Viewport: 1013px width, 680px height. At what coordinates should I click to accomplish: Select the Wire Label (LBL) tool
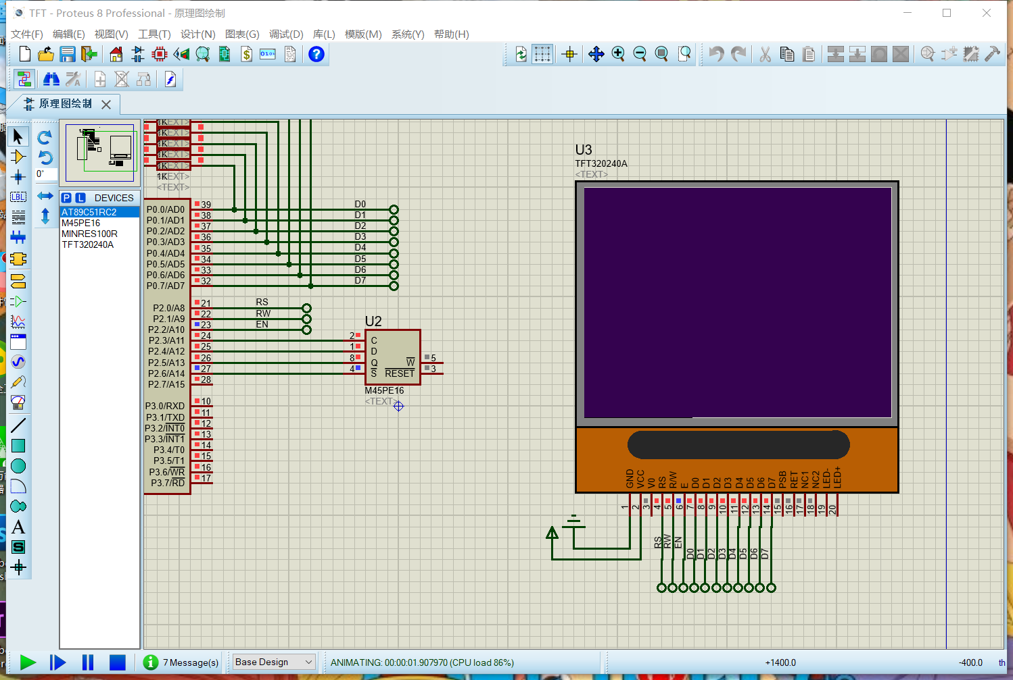tap(18, 197)
